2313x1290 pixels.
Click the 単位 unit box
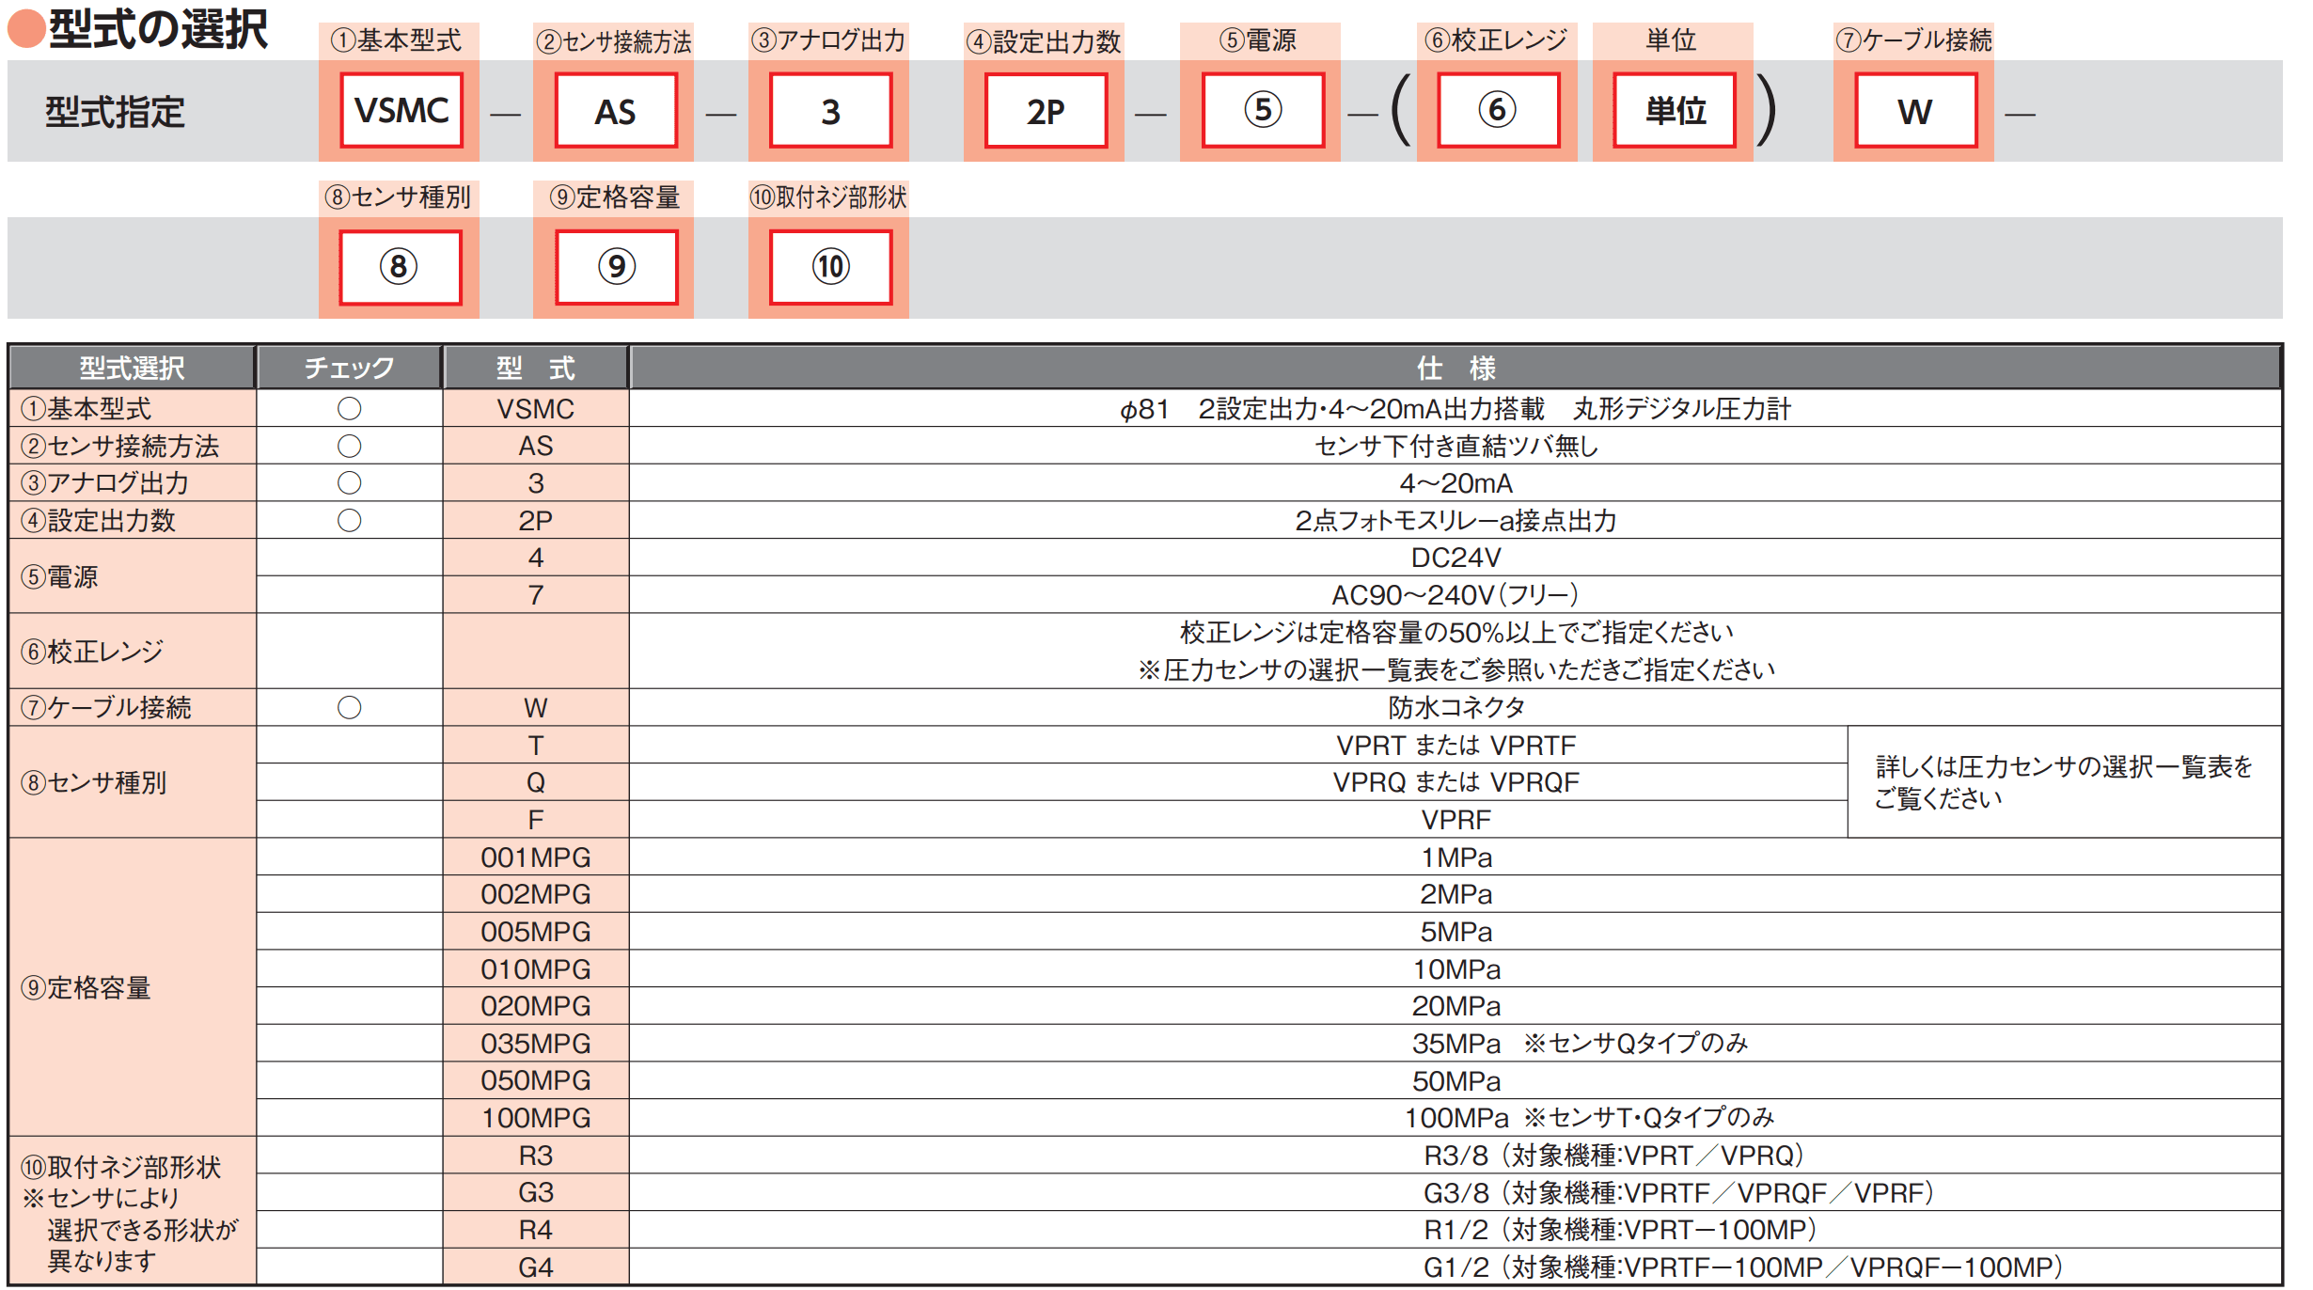(1675, 111)
